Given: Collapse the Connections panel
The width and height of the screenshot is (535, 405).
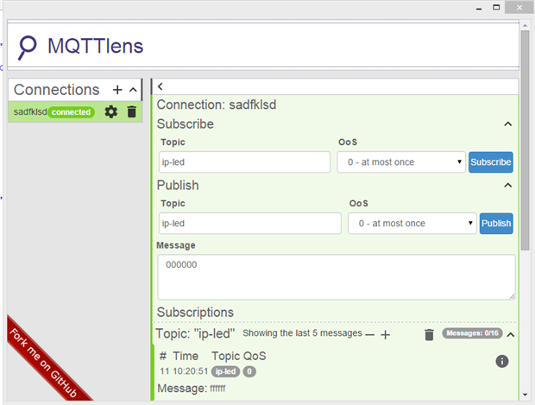Looking at the screenshot, I should point(133,90).
